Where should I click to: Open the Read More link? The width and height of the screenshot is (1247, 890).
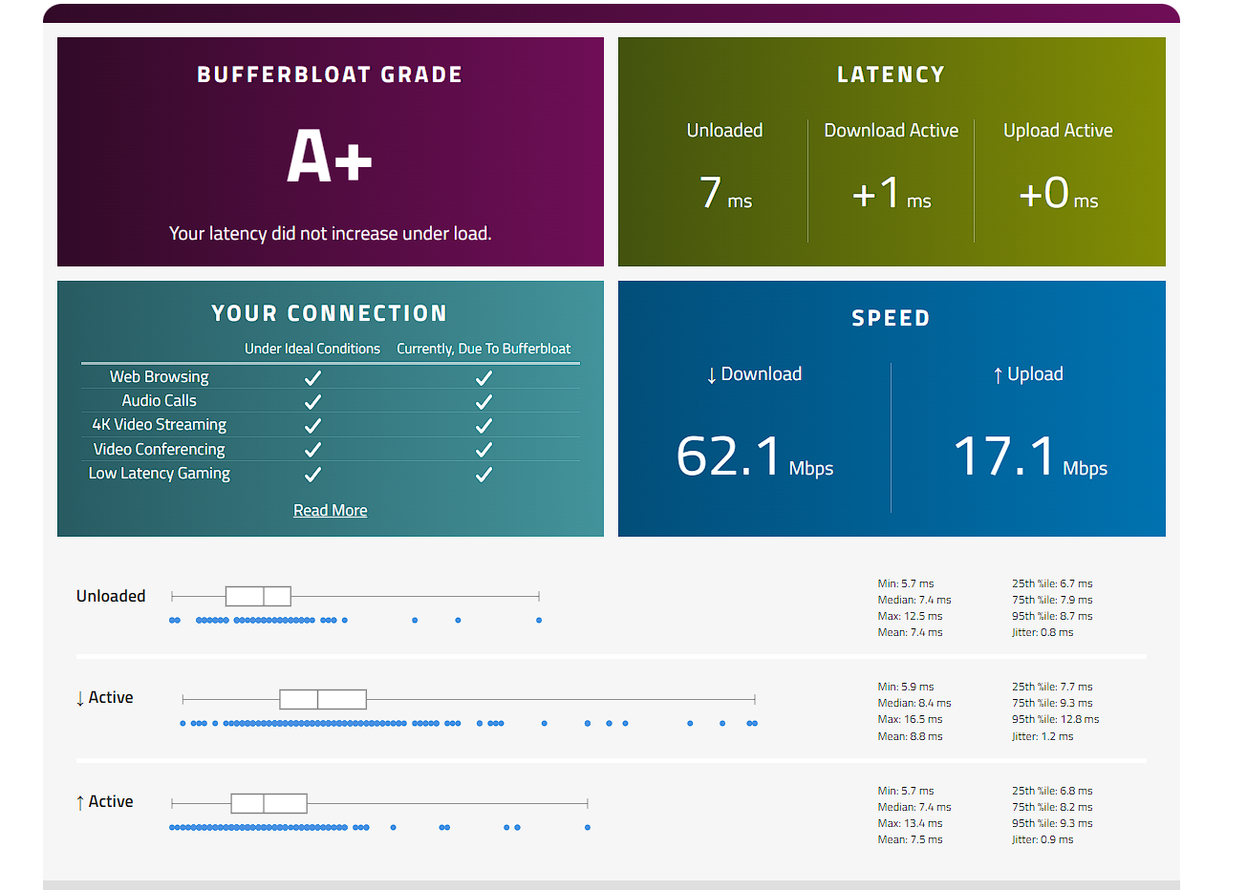pos(330,511)
